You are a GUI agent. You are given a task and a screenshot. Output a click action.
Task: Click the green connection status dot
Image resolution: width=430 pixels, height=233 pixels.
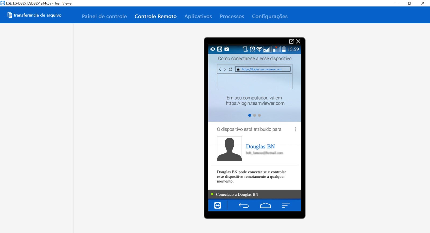pyautogui.click(x=212, y=194)
